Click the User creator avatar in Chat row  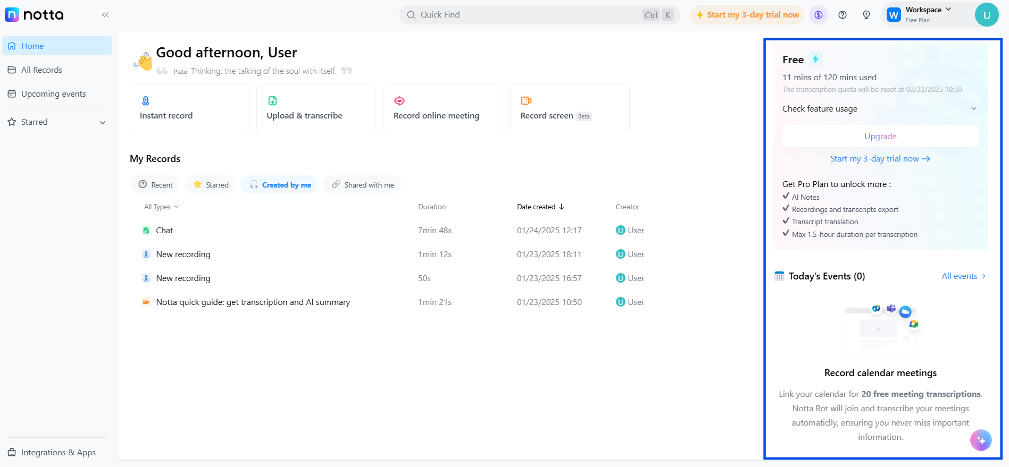(x=620, y=231)
